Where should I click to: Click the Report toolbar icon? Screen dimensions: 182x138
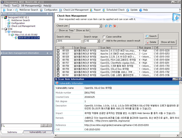(x=91, y=10)
